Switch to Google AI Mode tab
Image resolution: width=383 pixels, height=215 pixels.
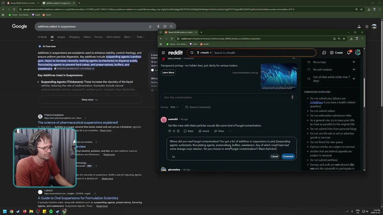[x=42, y=37]
